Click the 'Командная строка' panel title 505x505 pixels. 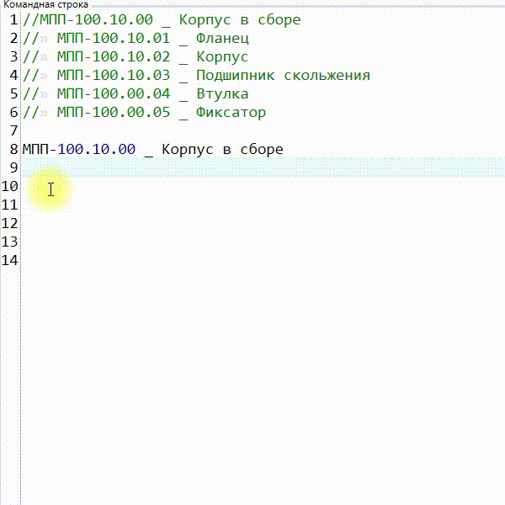(45, 5)
